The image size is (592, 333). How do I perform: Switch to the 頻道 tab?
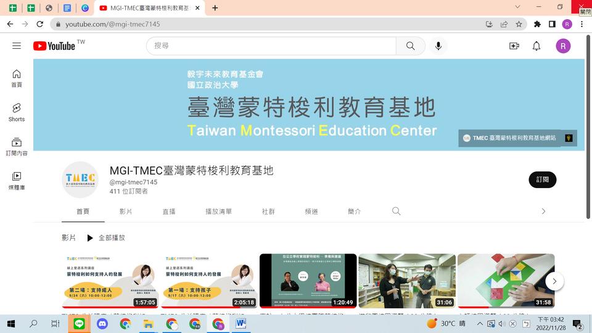[x=311, y=212]
